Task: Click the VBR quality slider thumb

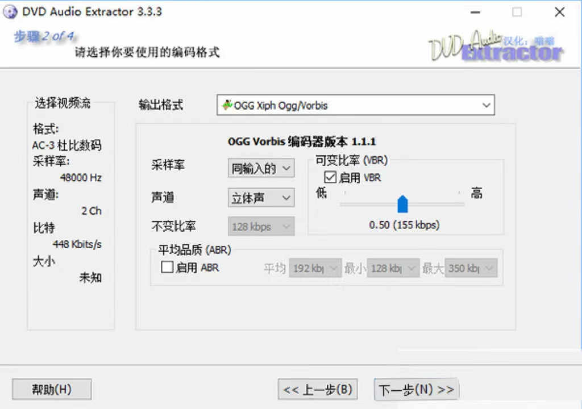Action: pyautogui.click(x=402, y=204)
